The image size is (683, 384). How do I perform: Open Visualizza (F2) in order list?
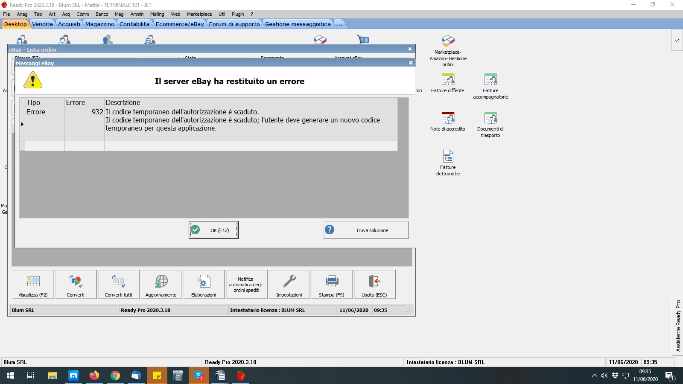point(33,284)
